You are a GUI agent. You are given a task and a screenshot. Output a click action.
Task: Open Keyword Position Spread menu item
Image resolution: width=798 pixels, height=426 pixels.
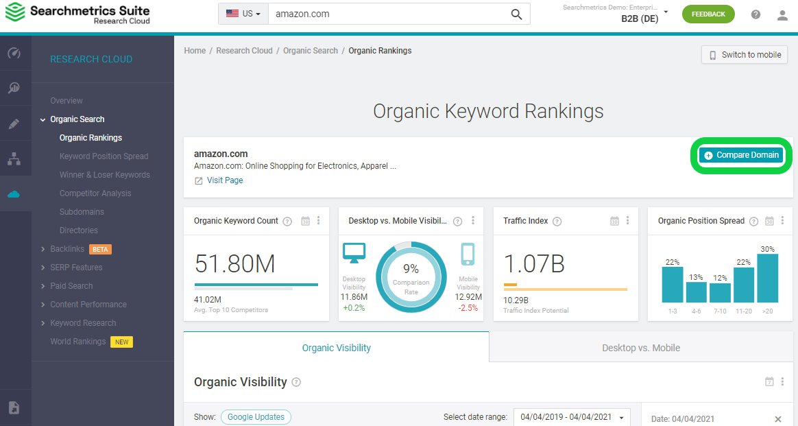pos(104,156)
